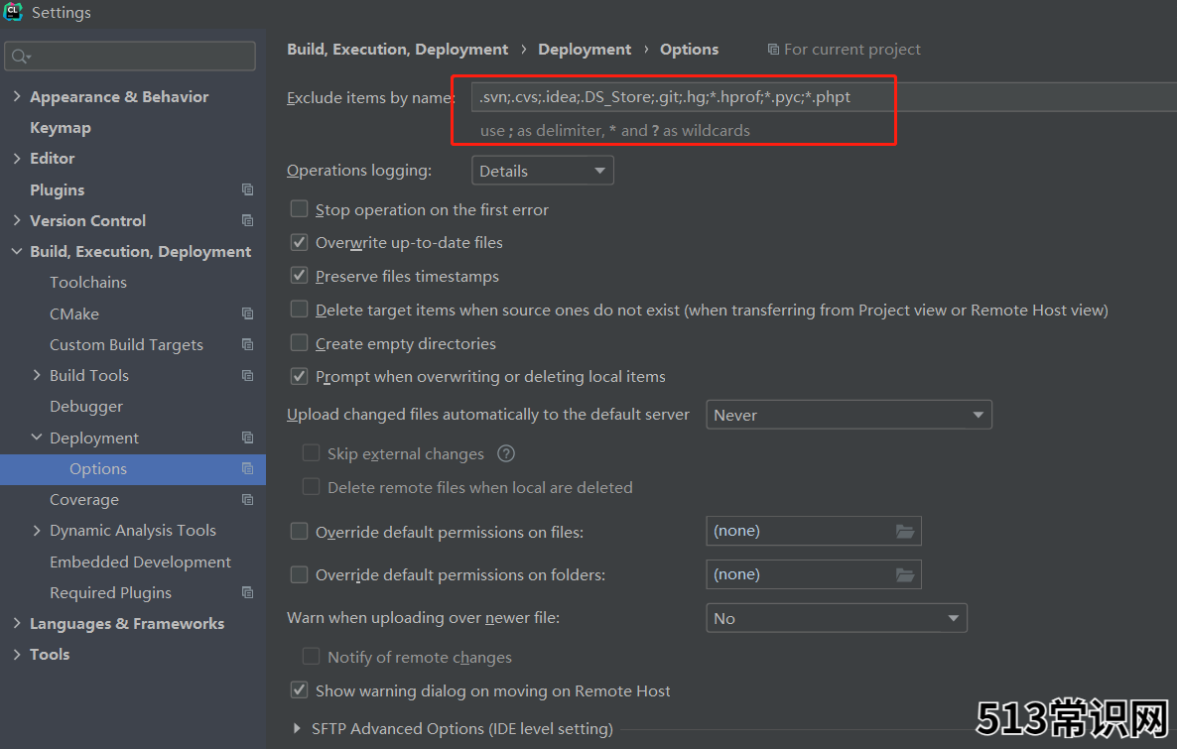Expand Appearance & Behavior tree node
Screen dimensions: 1177x749
tap(17, 96)
